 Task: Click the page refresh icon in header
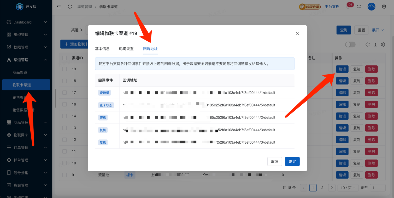tap(70, 7)
